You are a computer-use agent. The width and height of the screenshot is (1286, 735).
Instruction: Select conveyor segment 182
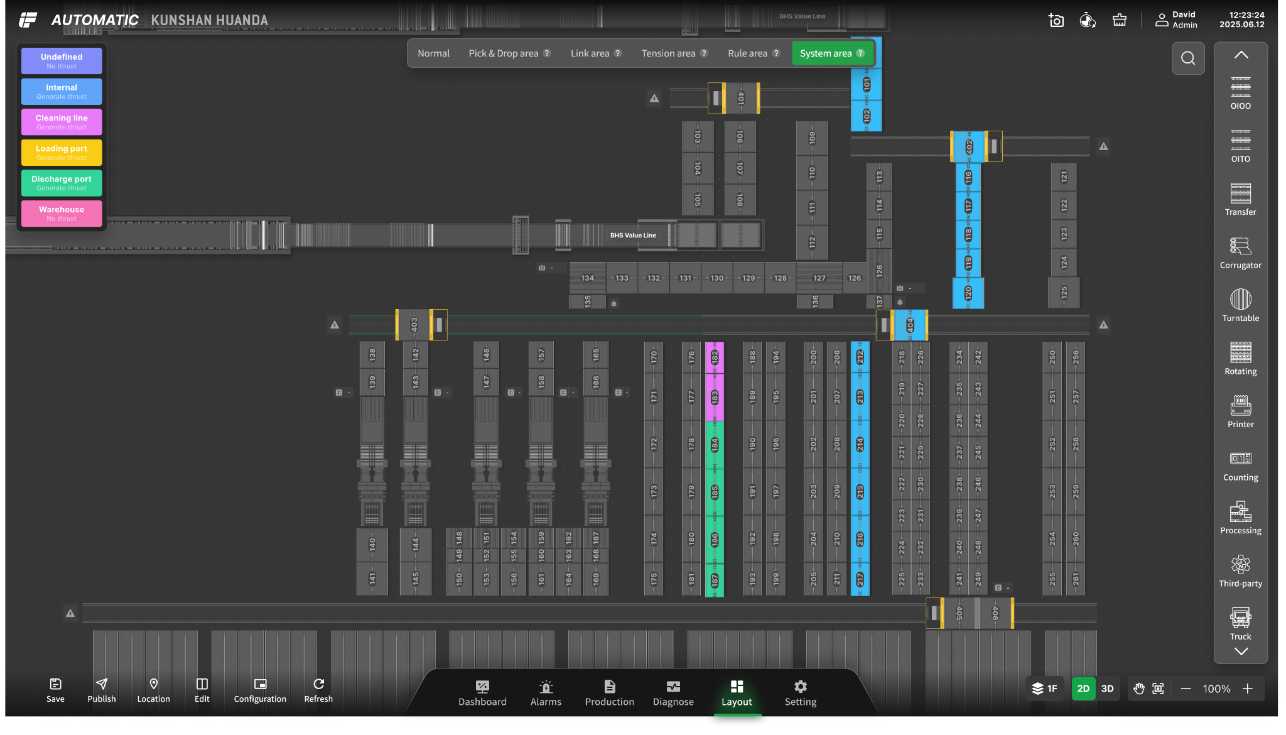tap(715, 357)
